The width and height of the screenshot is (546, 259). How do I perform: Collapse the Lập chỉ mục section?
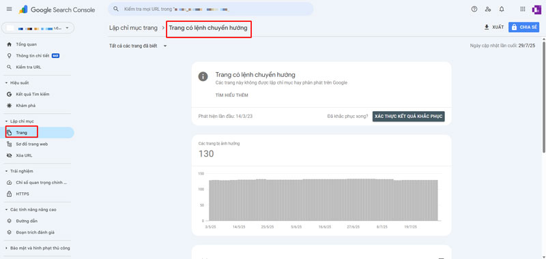click(x=6, y=121)
